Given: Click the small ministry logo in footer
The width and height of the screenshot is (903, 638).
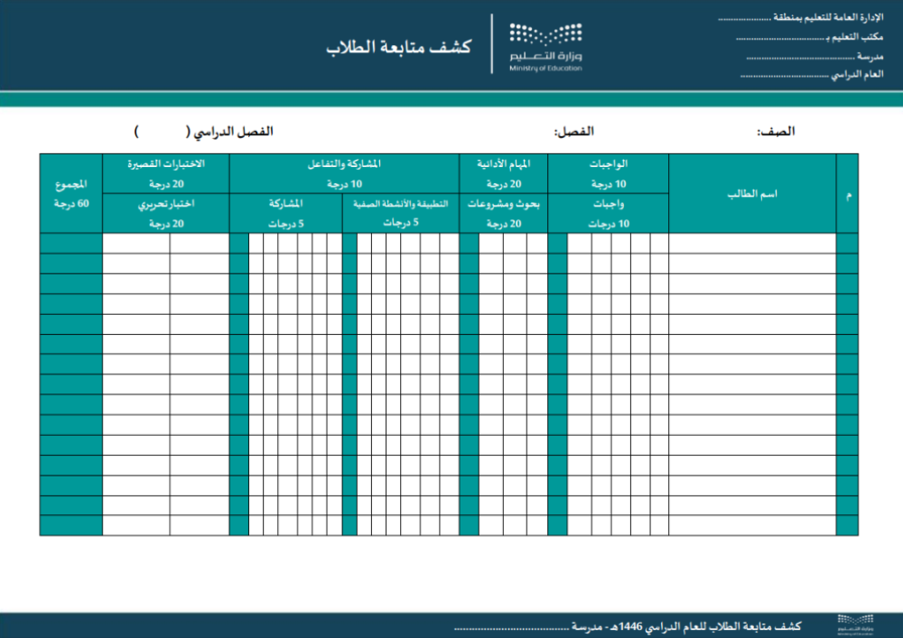Looking at the screenshot, I should (x=854, y=624).
